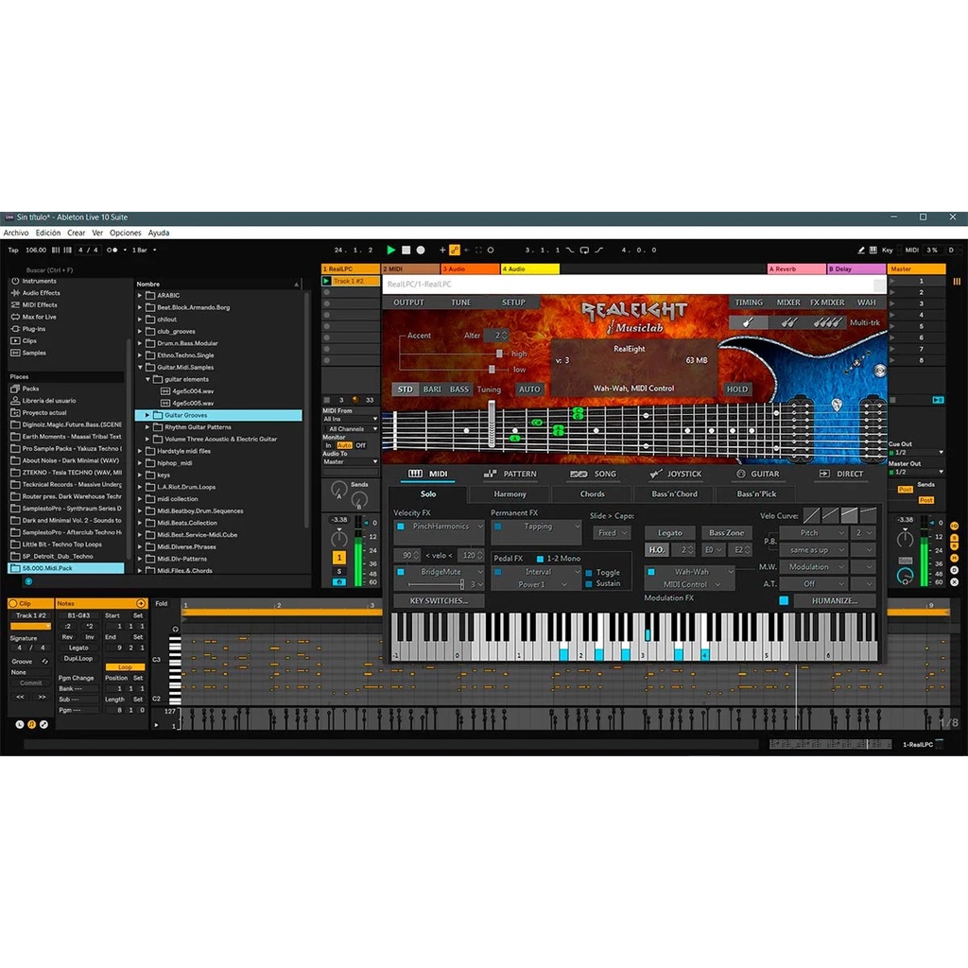Viewport: 968px width, 968px height.
Task: Toggle BridgeMute Velocity FX checkbox
Action: (401, 572)
